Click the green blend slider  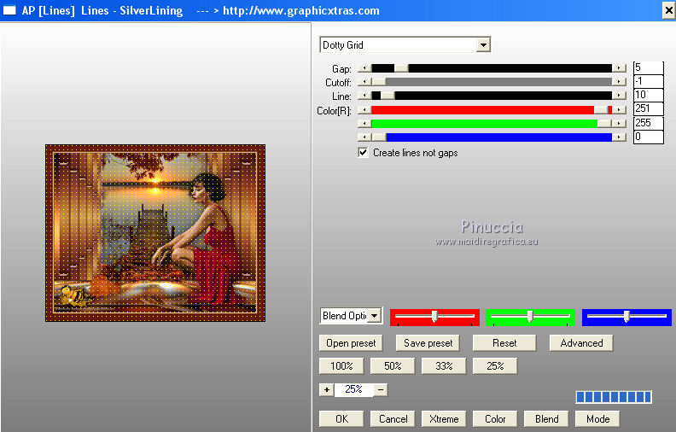coord(530,317)
